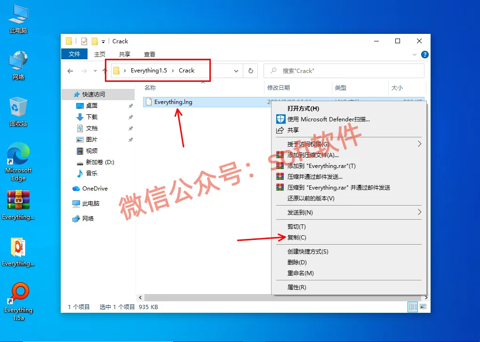Choose 添加到 "Everything.rar"(T) menu entry
Image resolution: width=480 pixels, height=342 pixels.
point(349,166)
